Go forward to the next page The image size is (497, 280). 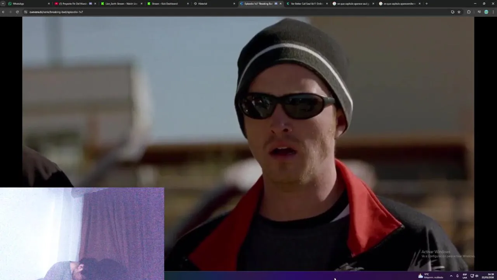pyautogui.click(x=10, y=12)
